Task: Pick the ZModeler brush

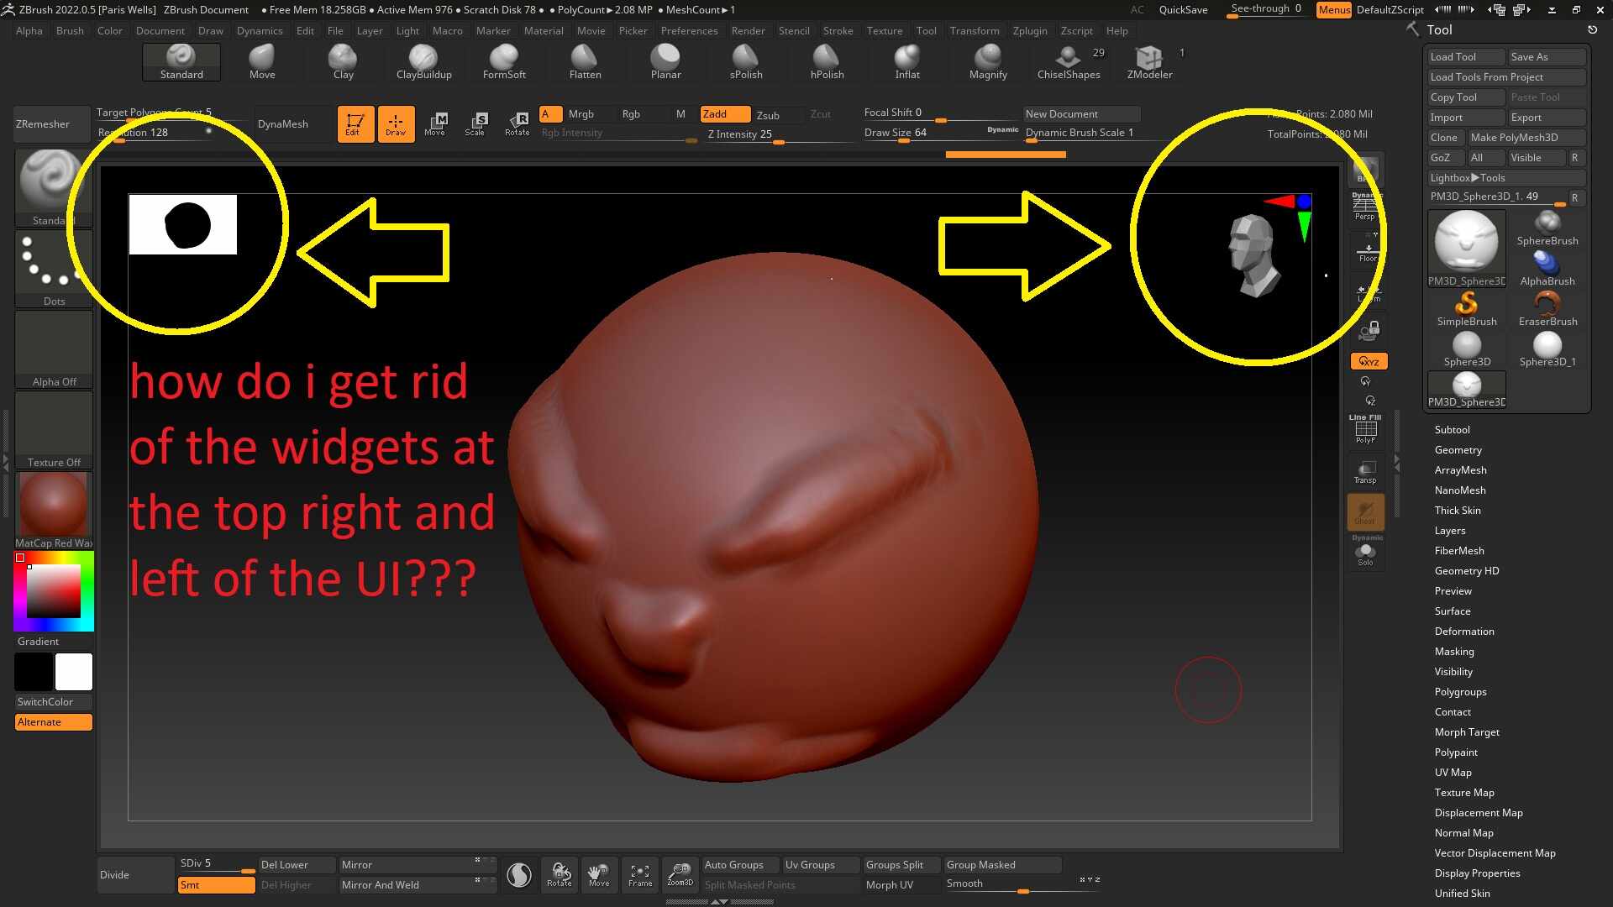Action: pos(1148,57)
